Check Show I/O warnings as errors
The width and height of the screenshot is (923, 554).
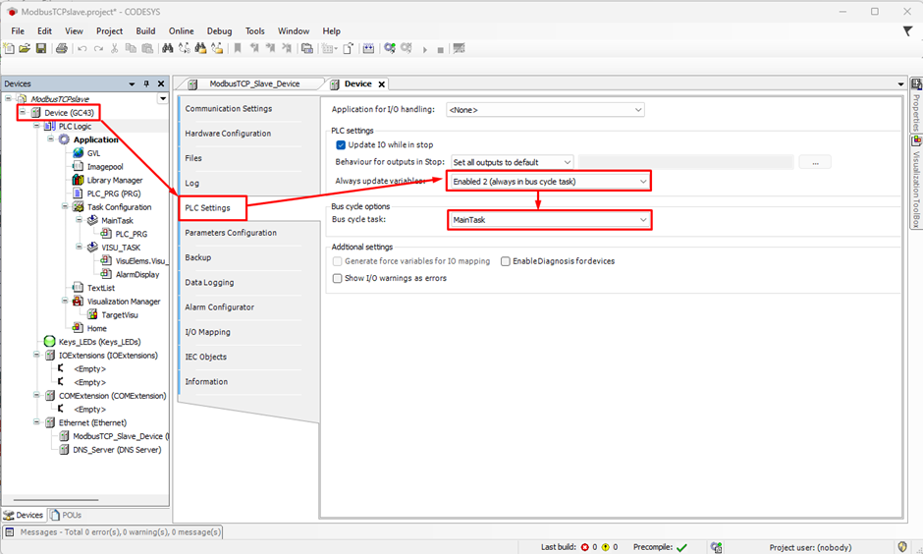point(338,278)
